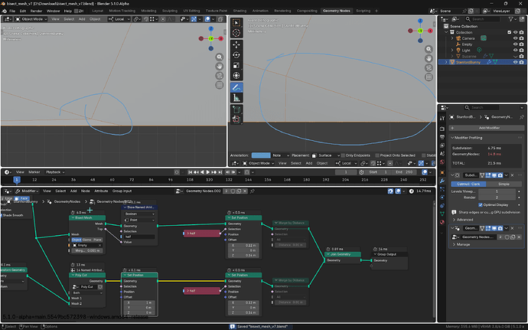Select the Move tool in right viewport toolbar
The width and height of the screenshot is (528, 330).
236,44
